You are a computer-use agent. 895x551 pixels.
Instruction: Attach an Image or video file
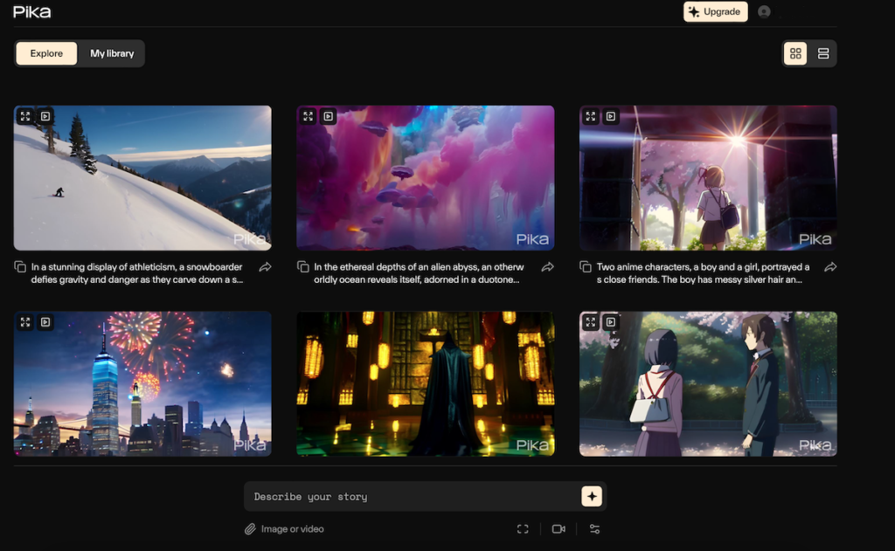(x=285, y=529)
